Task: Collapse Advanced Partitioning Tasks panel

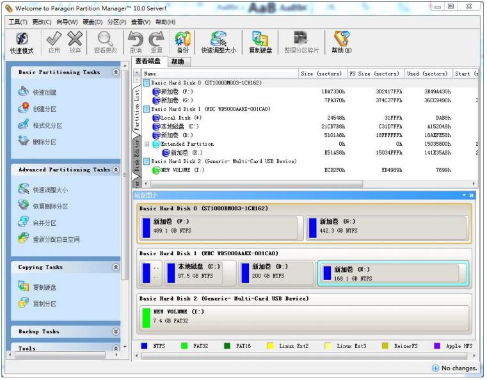Action: (116, 170)
